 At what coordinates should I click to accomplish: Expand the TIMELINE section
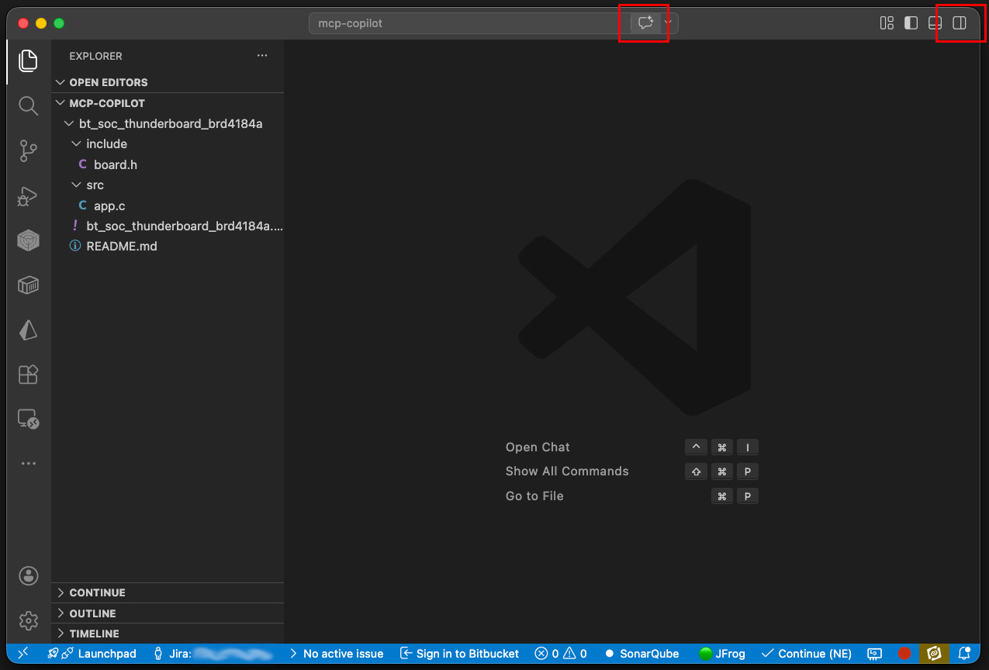(168, 634)
